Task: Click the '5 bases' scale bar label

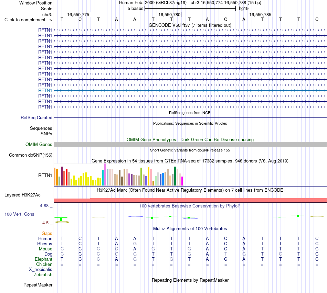Action: point(136,9)
